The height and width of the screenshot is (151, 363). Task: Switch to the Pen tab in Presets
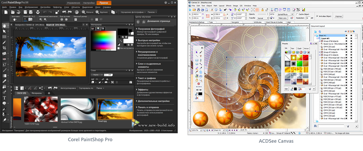(x=293, y=48)
